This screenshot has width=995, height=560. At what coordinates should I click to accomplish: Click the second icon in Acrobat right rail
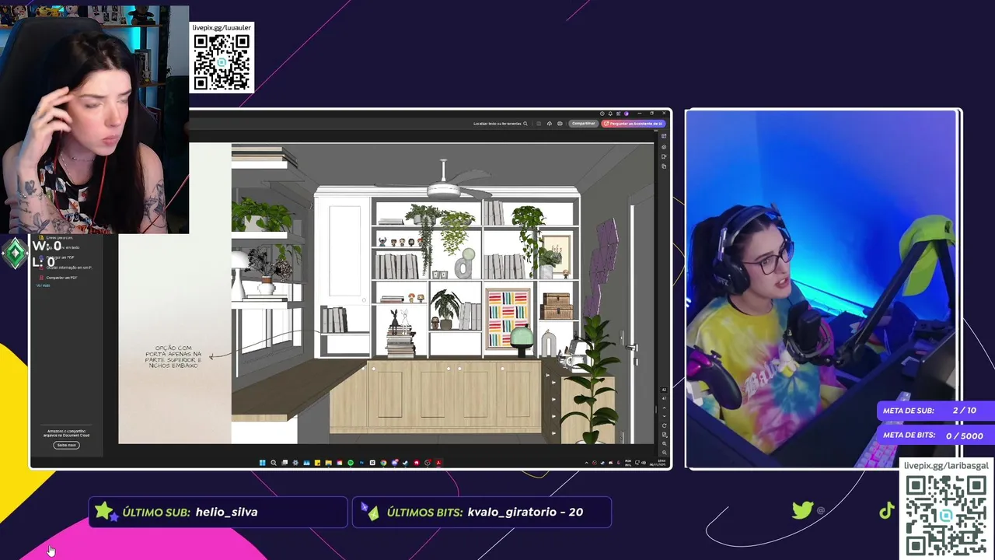click(664, 147)
